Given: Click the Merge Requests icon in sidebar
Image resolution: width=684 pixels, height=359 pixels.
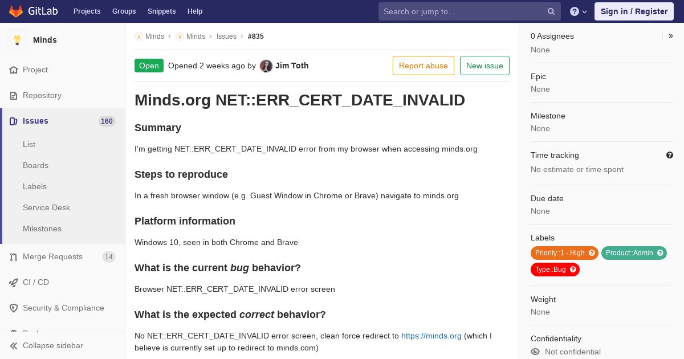Looking at the screenshot, I should [x=14, y=257].
